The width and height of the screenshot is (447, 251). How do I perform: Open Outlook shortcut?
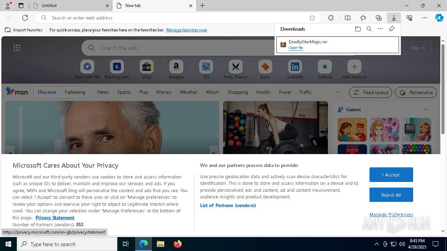click(x=325, y=69)
